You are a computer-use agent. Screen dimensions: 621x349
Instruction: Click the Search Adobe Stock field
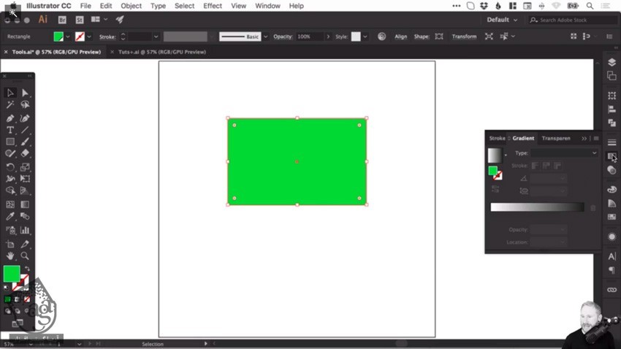click(573, 20)
